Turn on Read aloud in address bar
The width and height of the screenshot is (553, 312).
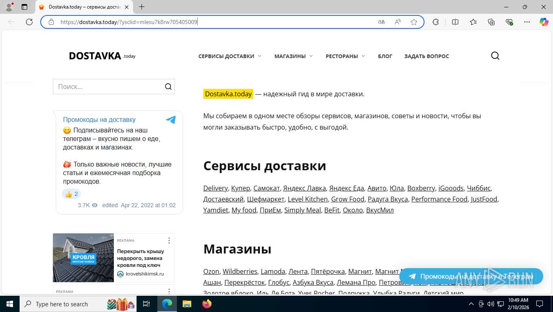398,22
